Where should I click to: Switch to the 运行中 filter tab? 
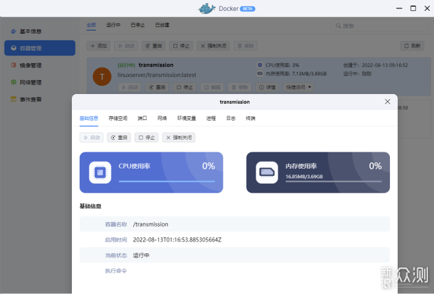click(x=113, y=25)
